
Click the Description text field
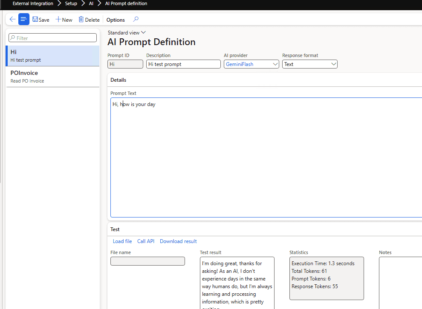pos(183,64)
